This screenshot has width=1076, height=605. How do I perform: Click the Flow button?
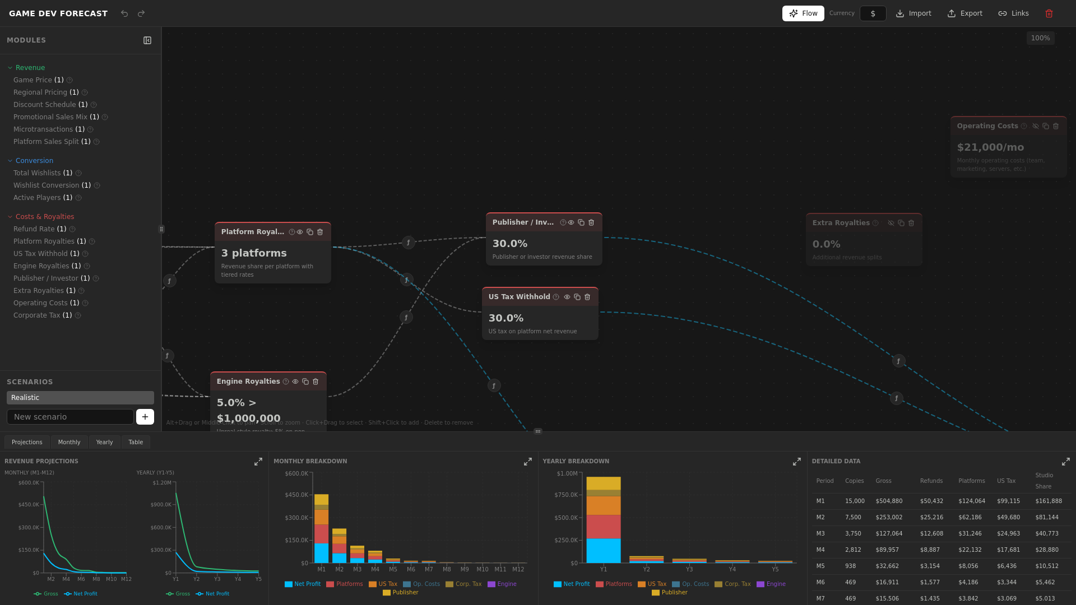click(x=803, y=13)
